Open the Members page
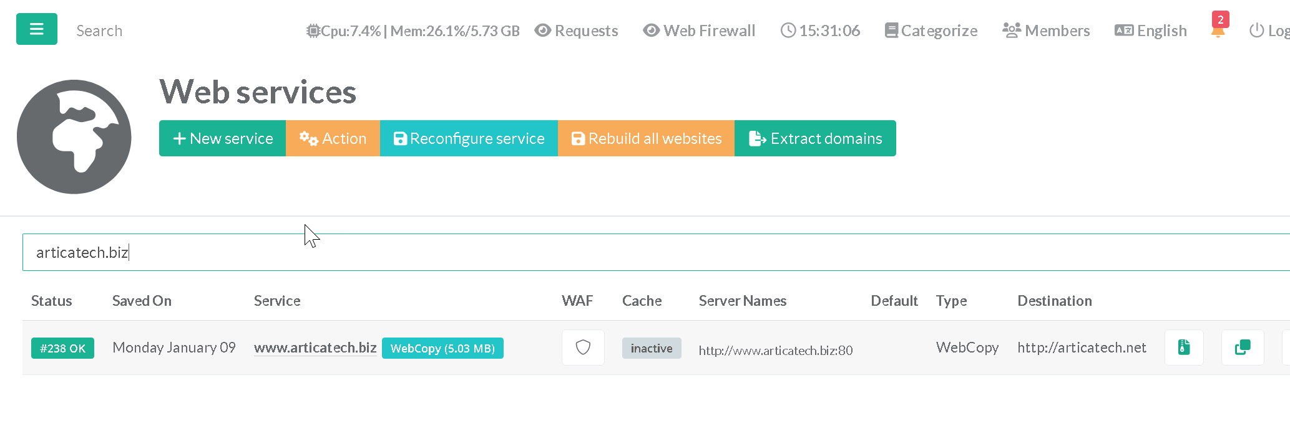 coord(1046,31)
